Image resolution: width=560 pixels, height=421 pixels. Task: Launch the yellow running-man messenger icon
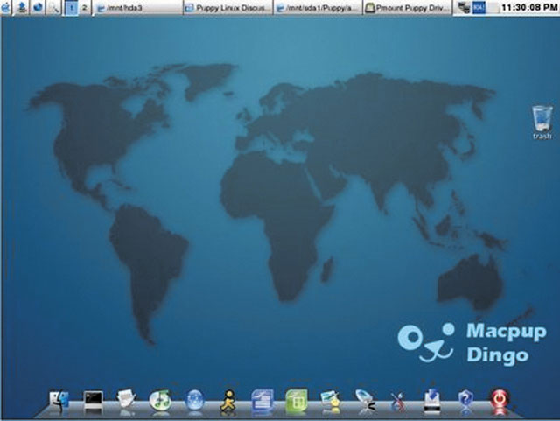(x=228, y=401)
